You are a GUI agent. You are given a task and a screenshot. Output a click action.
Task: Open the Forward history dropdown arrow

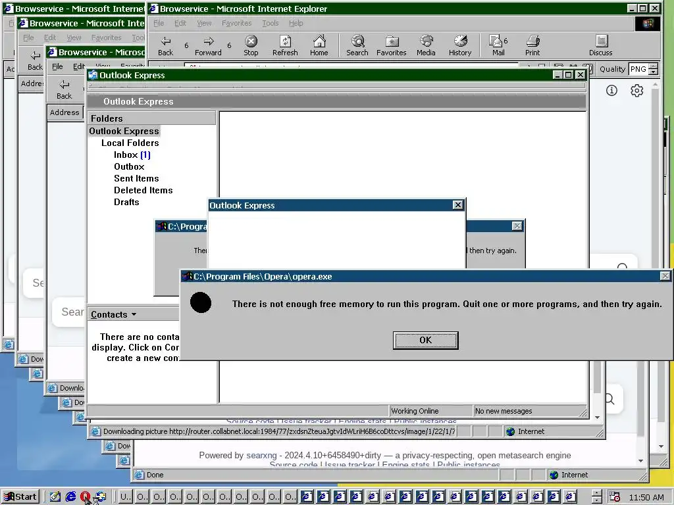click(x=229, y=45)
